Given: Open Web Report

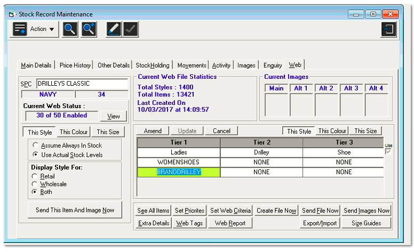Looking at the screenshot, I should point(230,223).
